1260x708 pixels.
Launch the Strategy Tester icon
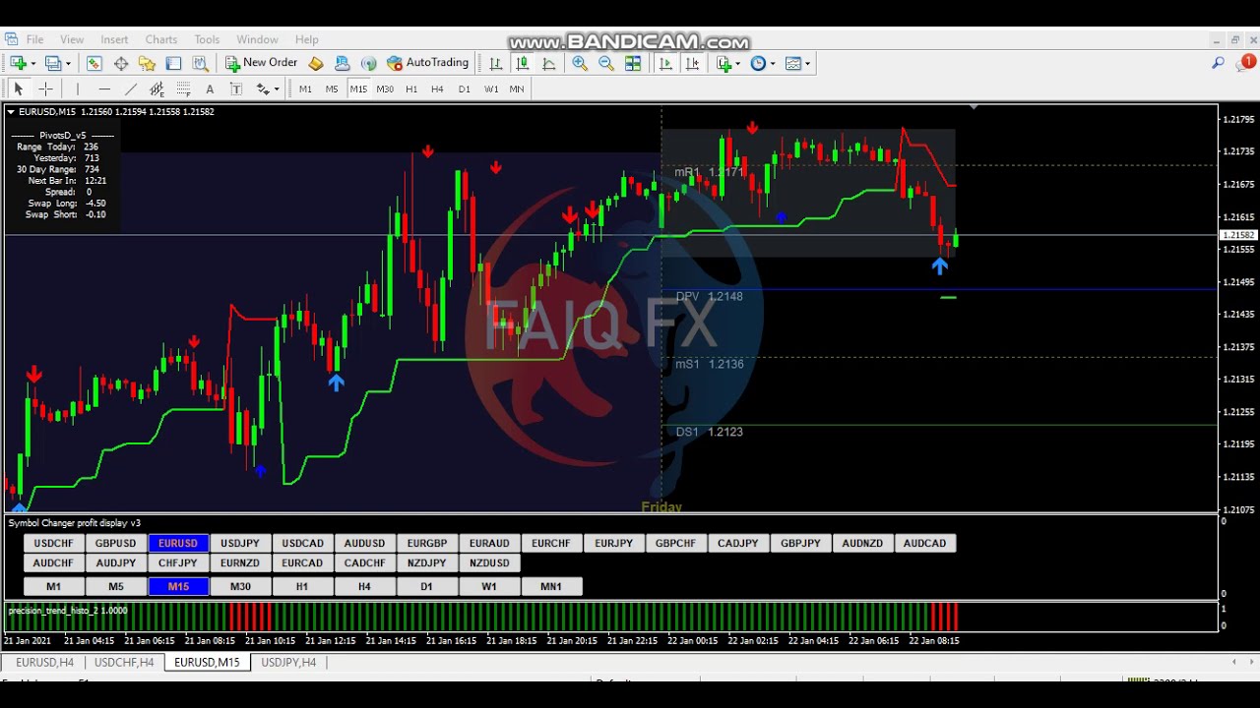(200, 63)
